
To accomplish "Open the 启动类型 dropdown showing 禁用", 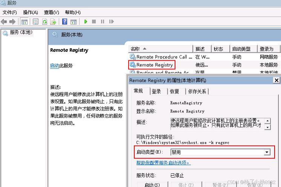I will point(221,152).
